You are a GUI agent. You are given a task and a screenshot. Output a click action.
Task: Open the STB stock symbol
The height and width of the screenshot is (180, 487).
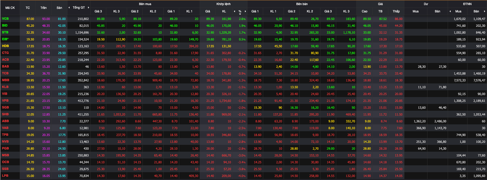click(x=5, y=32)
